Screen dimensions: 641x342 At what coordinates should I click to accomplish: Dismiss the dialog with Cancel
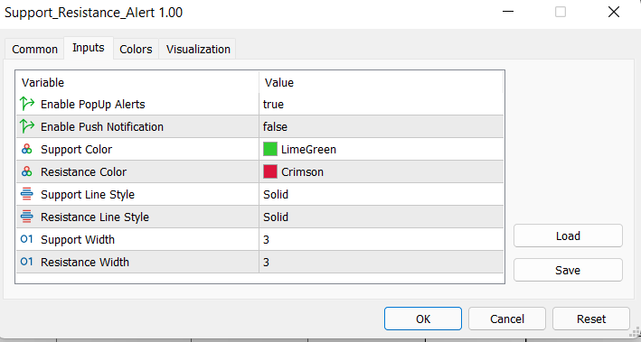[507, 319]
